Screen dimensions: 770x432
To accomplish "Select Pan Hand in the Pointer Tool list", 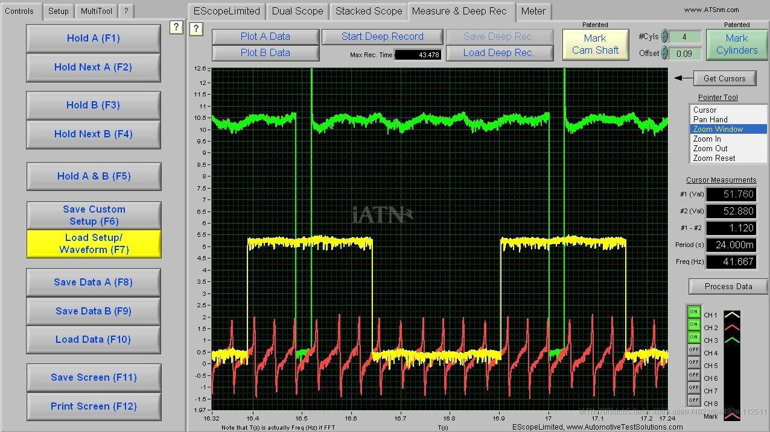I will tap(710, 119).
